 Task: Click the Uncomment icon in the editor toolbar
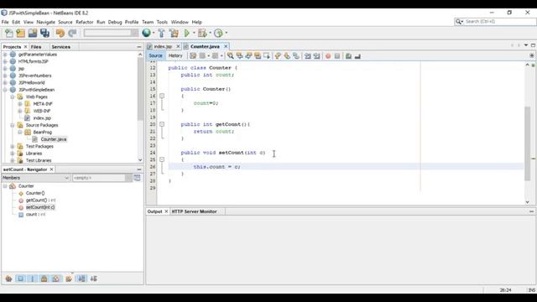[x=357, y=56]
